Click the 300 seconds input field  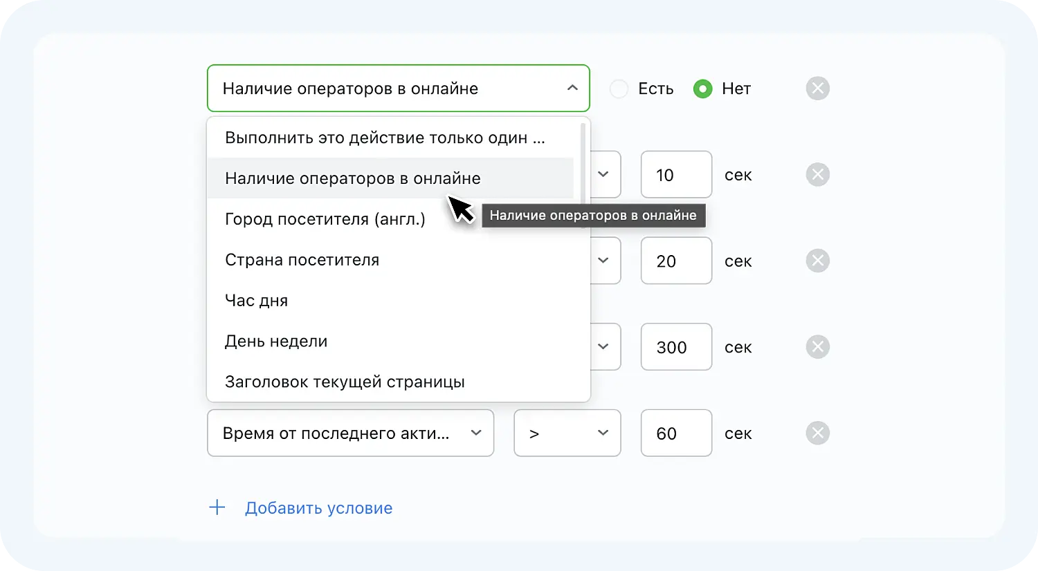point(676,346)
